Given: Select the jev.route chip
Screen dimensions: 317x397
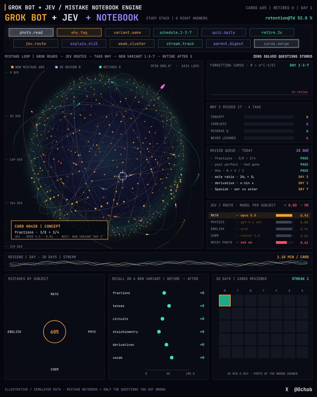Looking at the screenshot, I should pos(36,44).
